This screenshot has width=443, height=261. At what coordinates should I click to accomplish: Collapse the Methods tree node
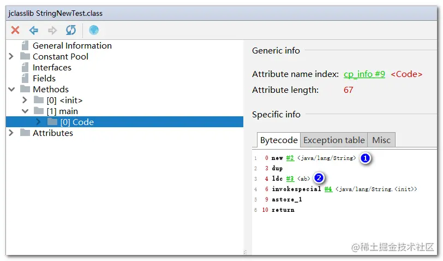[11, 90]
